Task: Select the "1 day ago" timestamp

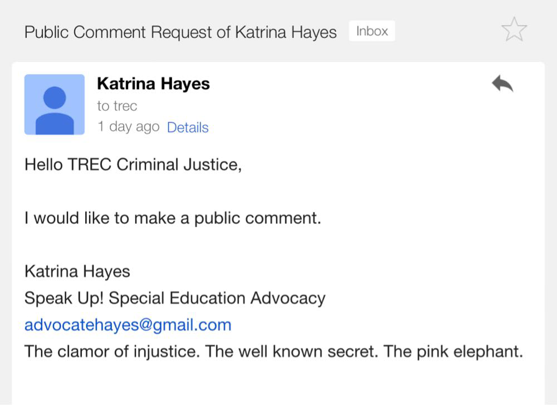Action: point(129,126)
